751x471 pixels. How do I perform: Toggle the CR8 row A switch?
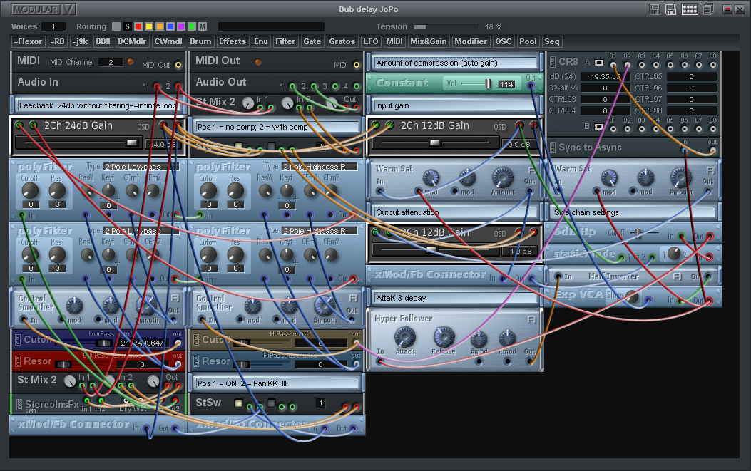point(598,63)
